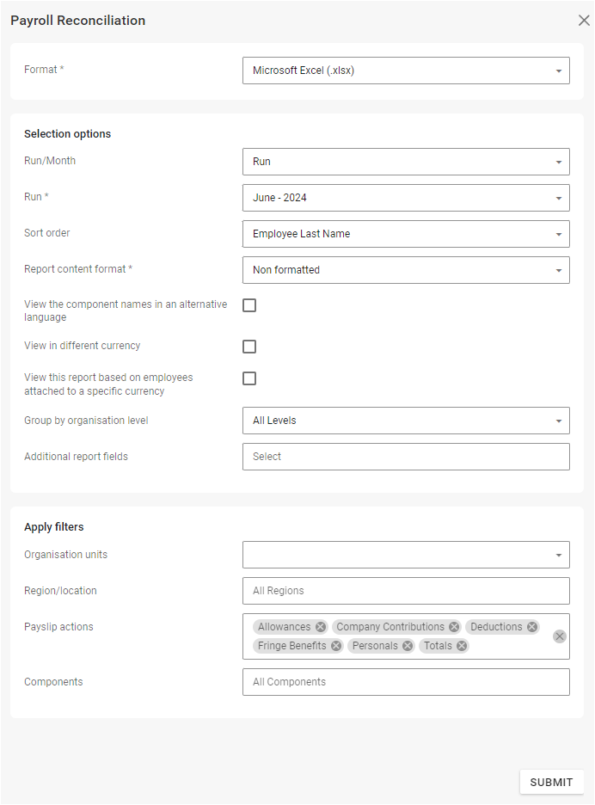Check employees attached to specific currency option

(x=249, y=378)
